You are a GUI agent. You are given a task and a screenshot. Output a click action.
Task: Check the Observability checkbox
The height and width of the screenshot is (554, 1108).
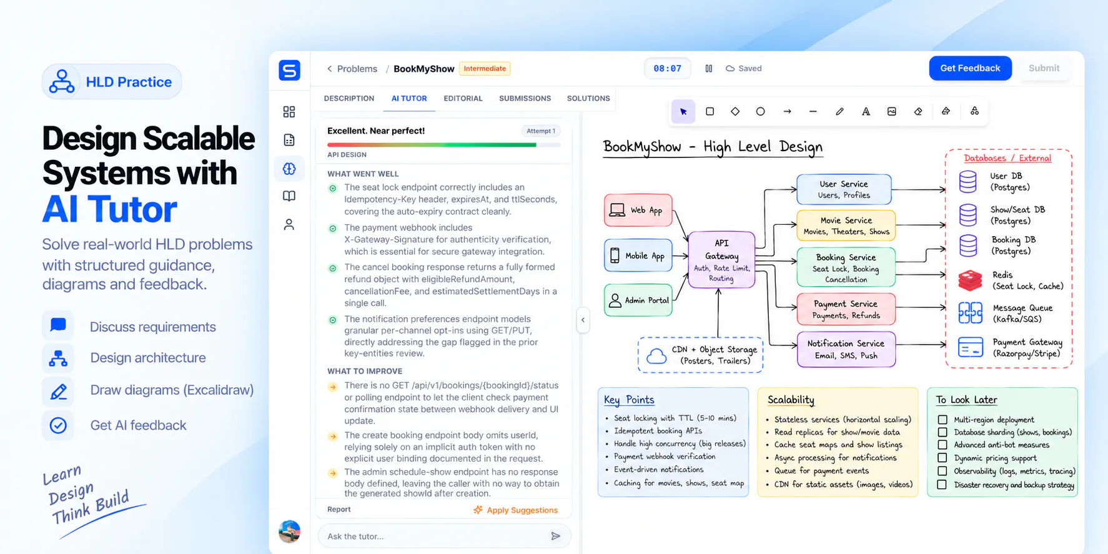coord(942,471)
